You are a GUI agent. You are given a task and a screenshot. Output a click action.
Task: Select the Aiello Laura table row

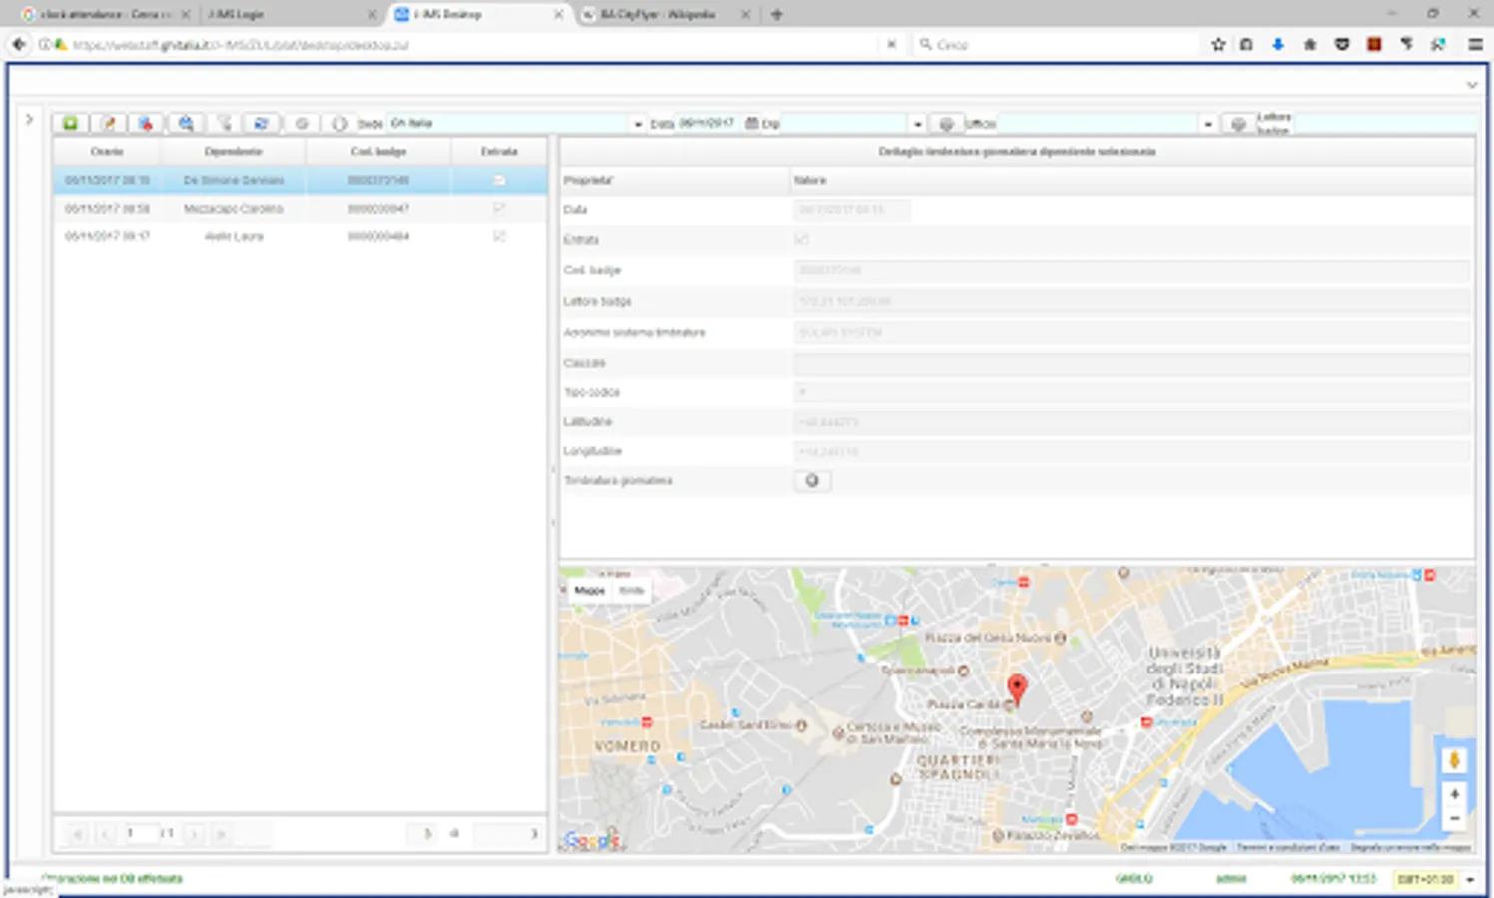(233, 236)
